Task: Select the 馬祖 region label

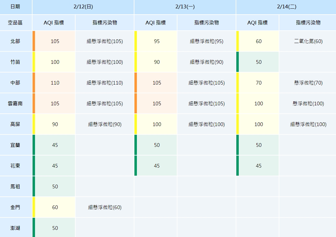Action: [x=15, y=187]
